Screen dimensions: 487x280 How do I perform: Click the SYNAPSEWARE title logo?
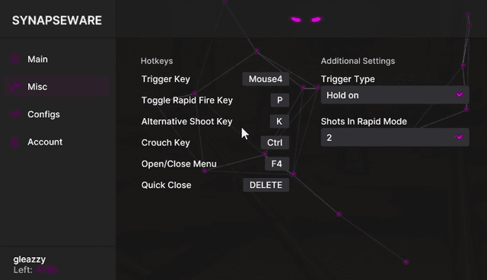click(57, 21)
